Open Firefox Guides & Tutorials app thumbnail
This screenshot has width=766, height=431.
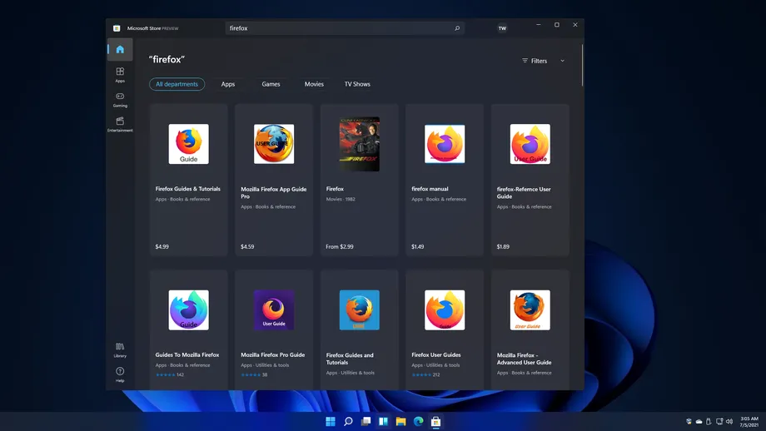coord(189,145)
